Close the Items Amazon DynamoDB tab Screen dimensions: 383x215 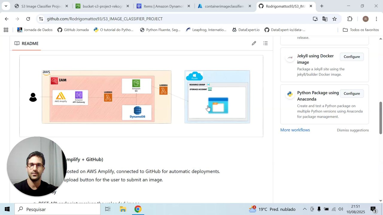point(189,6)
